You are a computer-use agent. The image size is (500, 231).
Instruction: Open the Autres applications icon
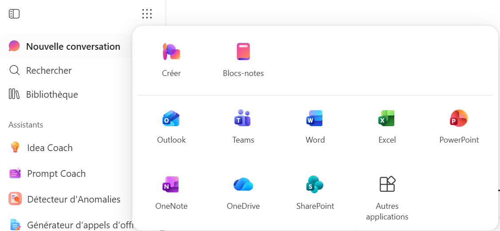pyautogui.click(x=387, y=184)
